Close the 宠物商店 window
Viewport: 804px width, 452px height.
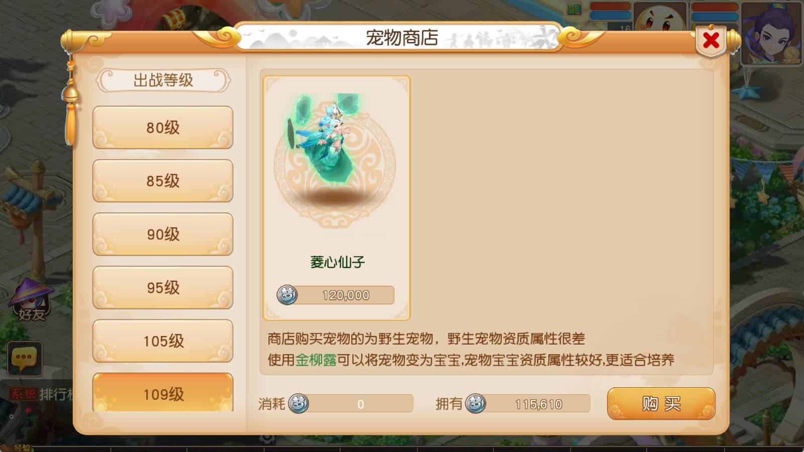click(711, 40)
